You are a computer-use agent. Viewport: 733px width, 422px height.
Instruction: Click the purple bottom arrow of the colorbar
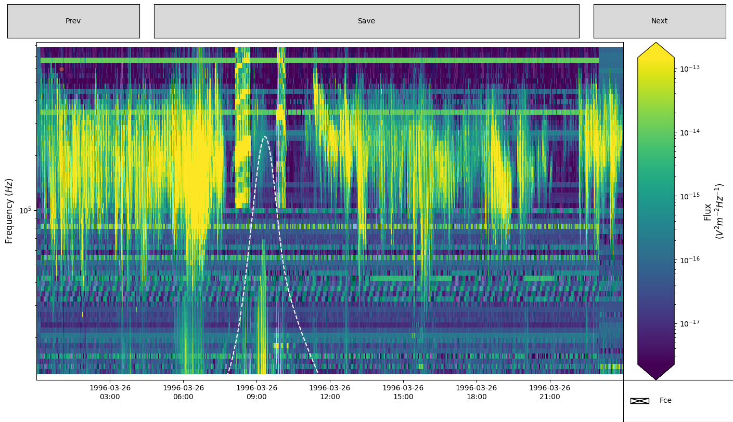click(655, 372)
